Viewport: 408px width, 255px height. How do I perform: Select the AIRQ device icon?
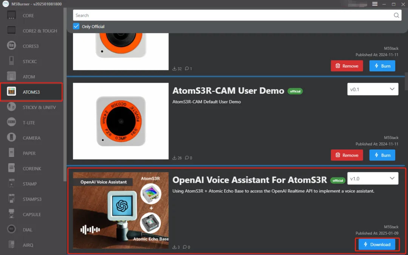click(11, 244)
